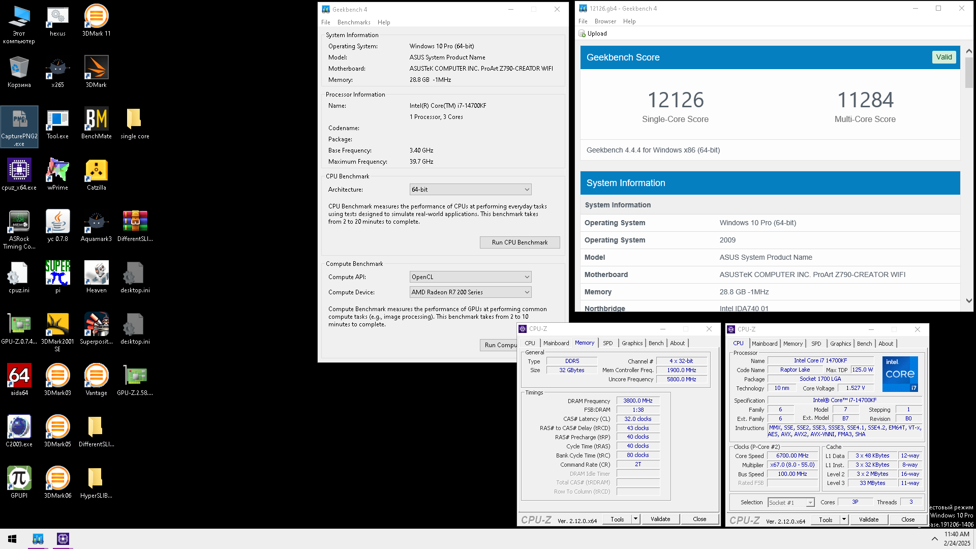Select the Tool.exe desktop icon

click(x=57, y=123)
